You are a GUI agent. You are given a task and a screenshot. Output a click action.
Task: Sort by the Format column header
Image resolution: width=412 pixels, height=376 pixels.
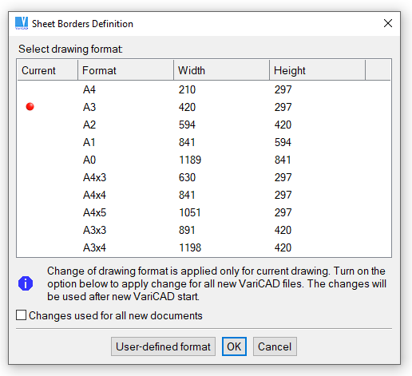125,70
